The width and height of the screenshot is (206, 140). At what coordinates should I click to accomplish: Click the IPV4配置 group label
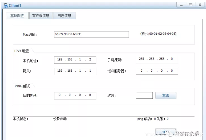pos(21,51)
